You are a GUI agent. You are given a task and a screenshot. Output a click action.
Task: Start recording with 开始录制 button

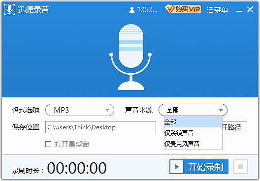[199, 167]
